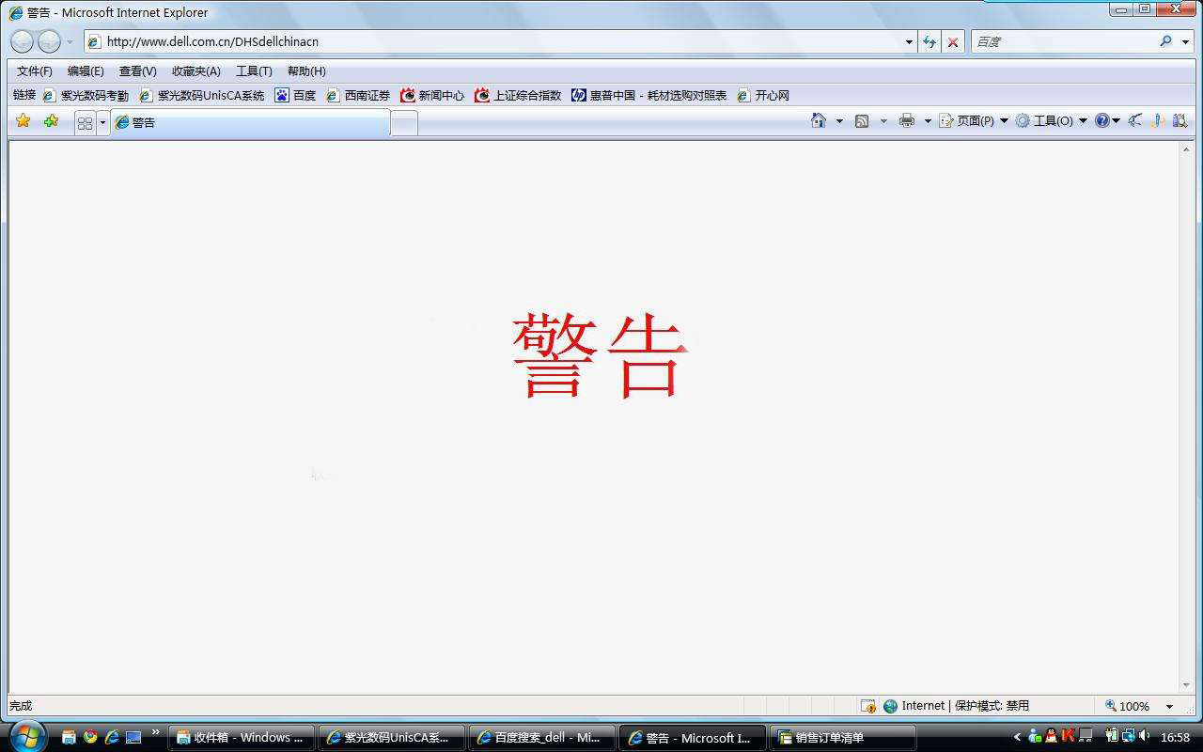Click the Quick Tabs icon
Screen dimensions: 1203x752
click(86, 120)
